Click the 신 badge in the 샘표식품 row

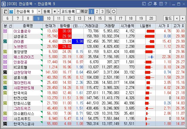(5, 78)
